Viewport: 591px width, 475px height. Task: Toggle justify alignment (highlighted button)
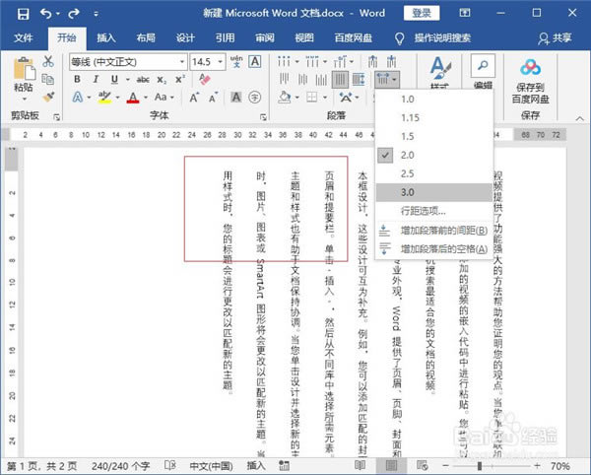340,80
